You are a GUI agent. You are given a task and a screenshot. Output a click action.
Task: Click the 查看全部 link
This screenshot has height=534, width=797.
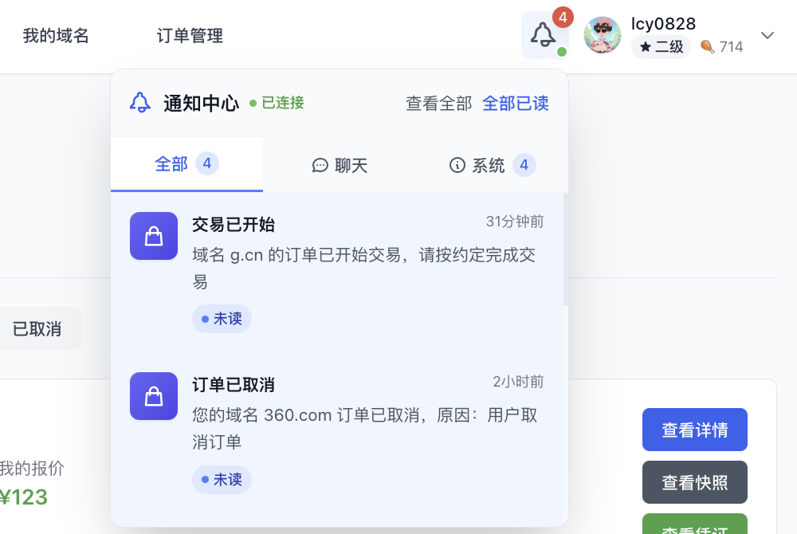pyautogui.click(x=439, y=104)
